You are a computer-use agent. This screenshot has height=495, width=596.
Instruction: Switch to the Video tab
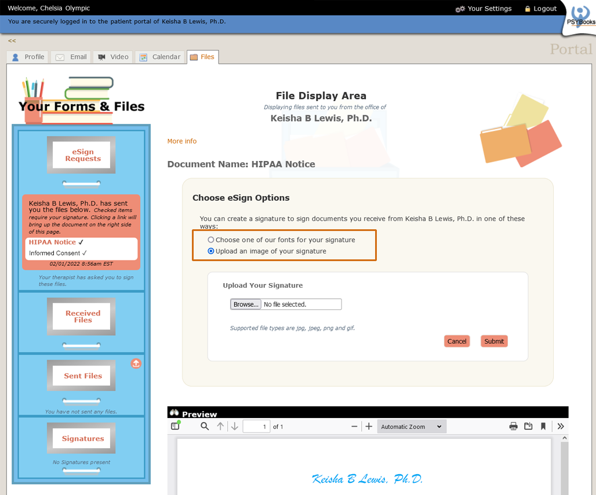click(113, 57)
